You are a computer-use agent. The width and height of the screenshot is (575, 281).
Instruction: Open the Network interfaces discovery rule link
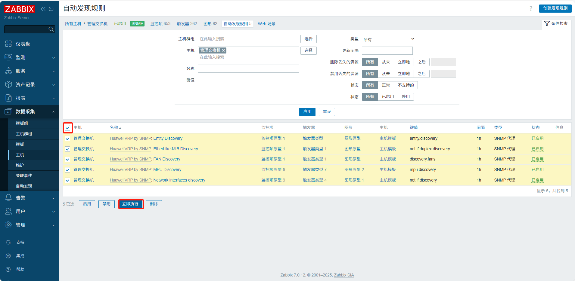[179, 180]
